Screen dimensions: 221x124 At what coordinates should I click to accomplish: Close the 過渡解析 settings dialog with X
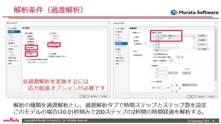click(216, 23)
